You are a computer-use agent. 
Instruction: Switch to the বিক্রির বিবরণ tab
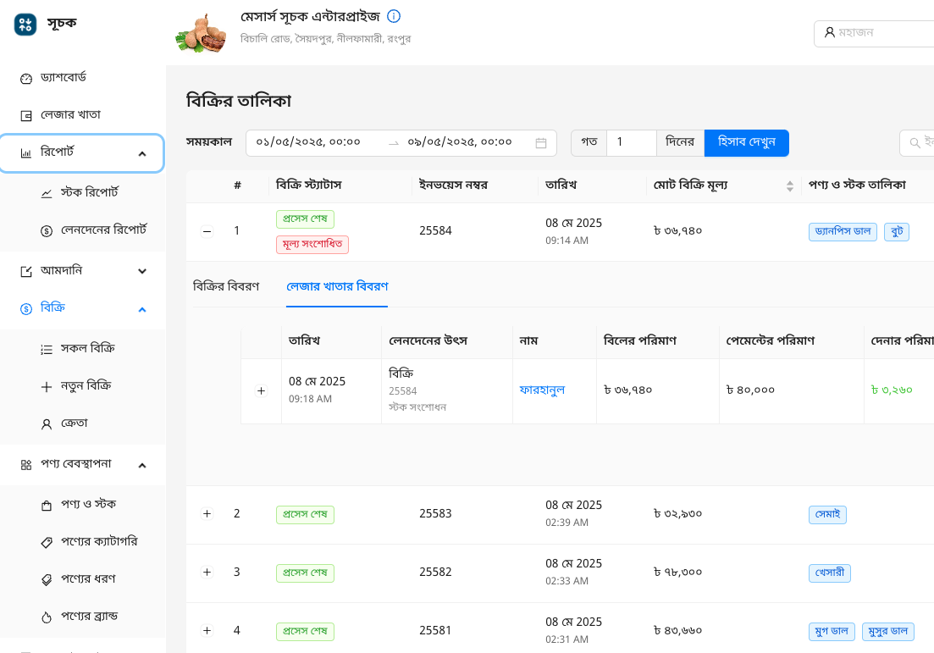click(227, 286)
